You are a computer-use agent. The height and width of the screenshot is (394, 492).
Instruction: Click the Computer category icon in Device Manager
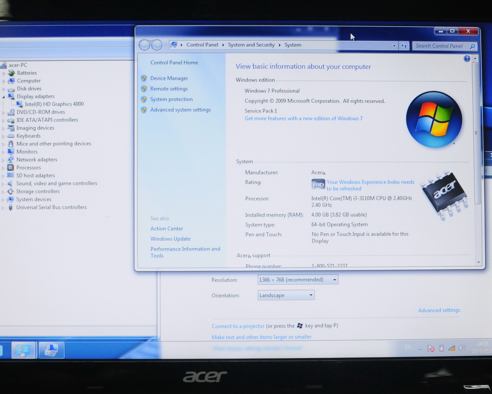click(x=12, y=81)
